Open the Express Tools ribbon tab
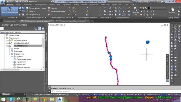The image size is (181, 102). [x=117, y=5]
